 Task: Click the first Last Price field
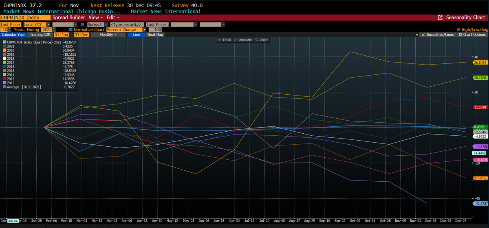coord(11,24)
